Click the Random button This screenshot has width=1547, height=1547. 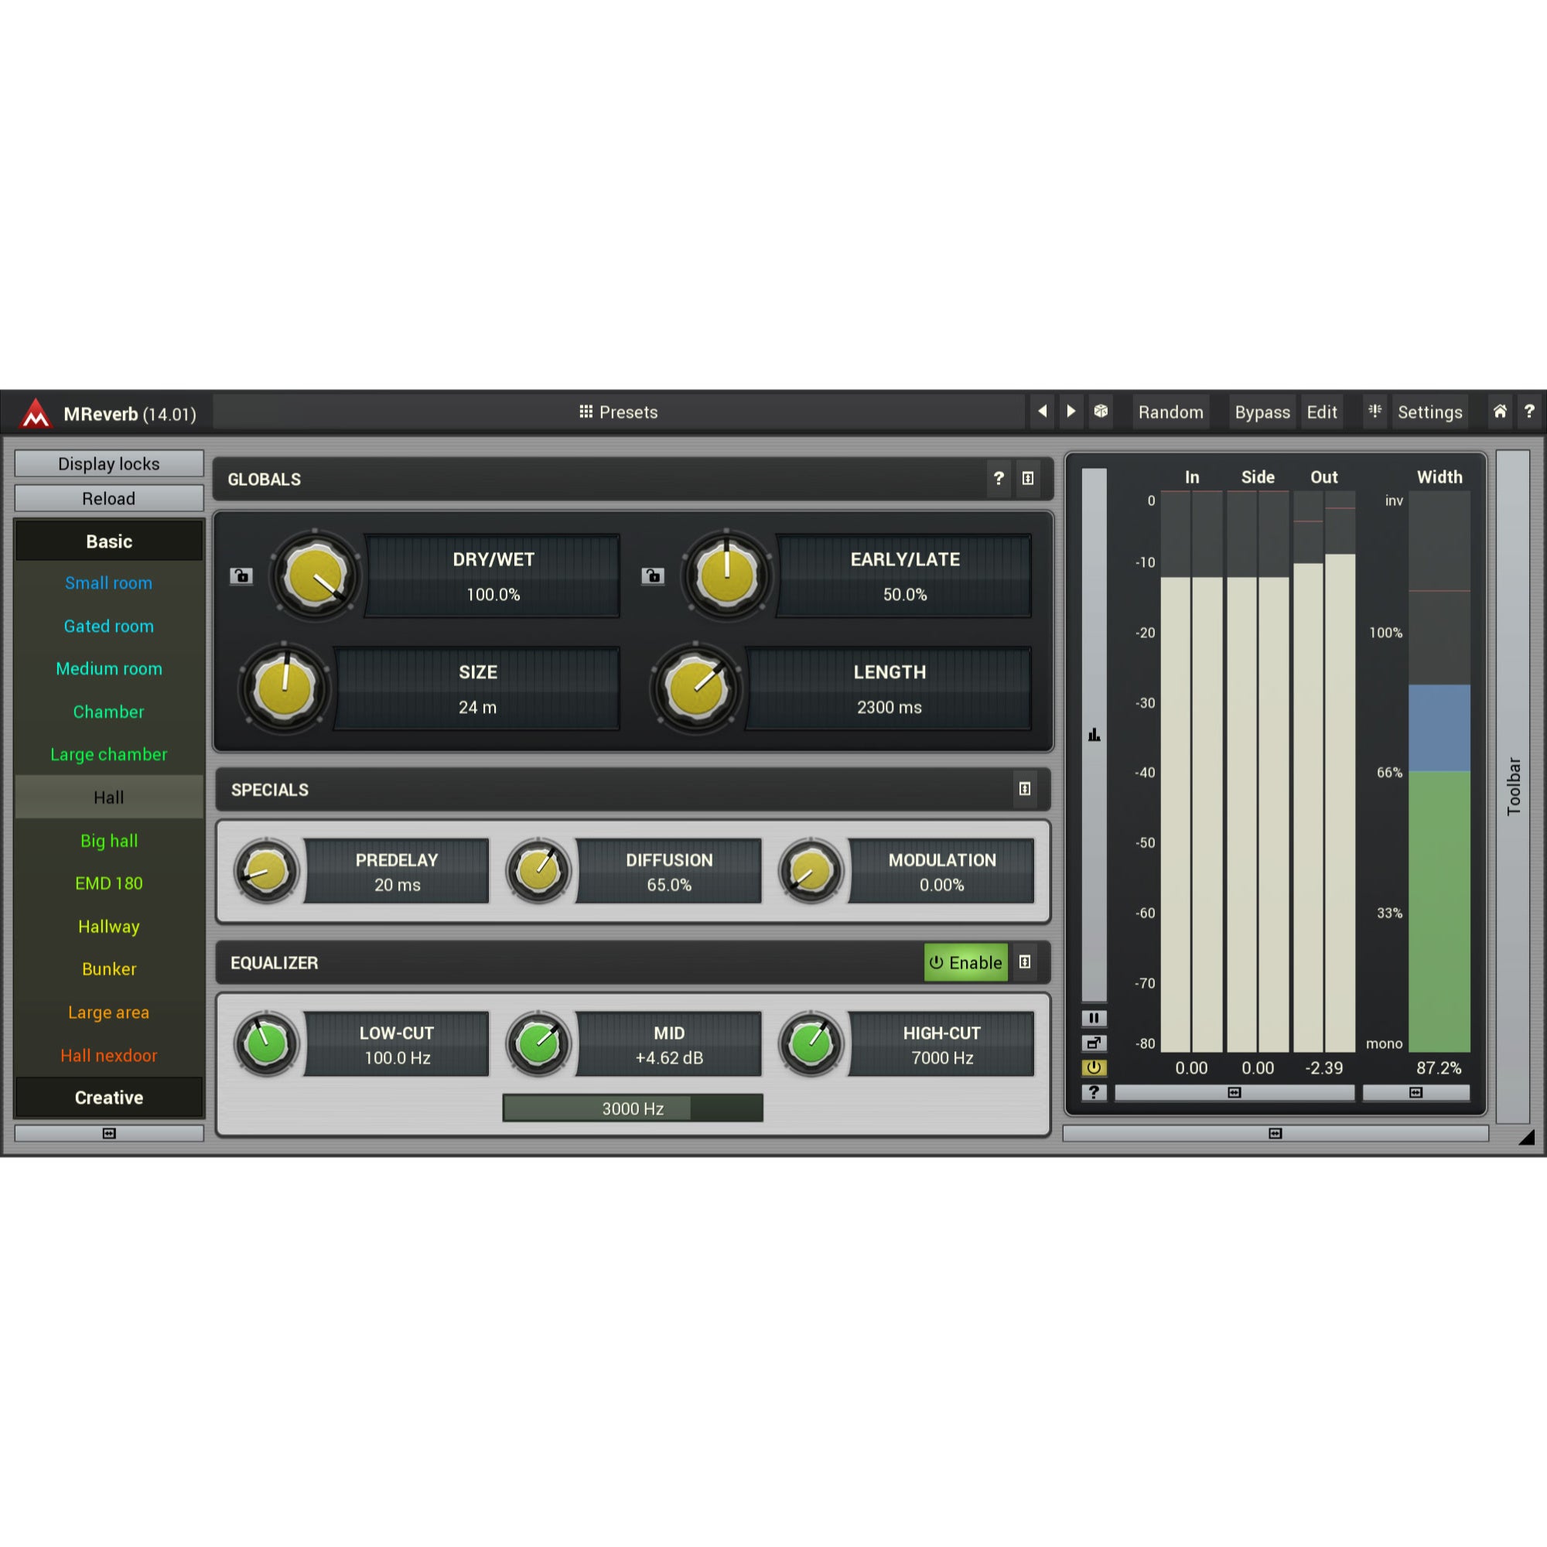pyautogui.click(x=1170, y=412)
